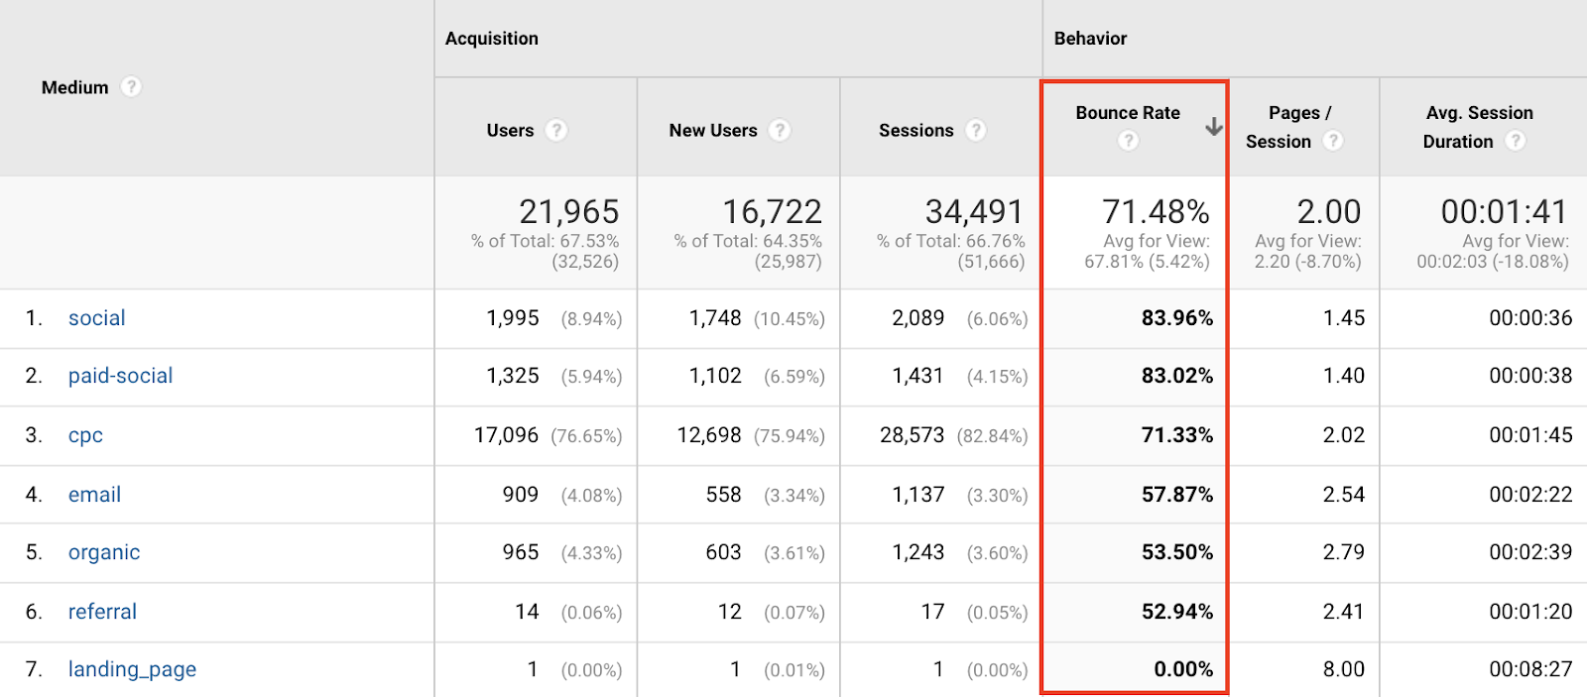Click the email medium link
The width and height of the screenshot is (1587, 697).
point(94,494)
